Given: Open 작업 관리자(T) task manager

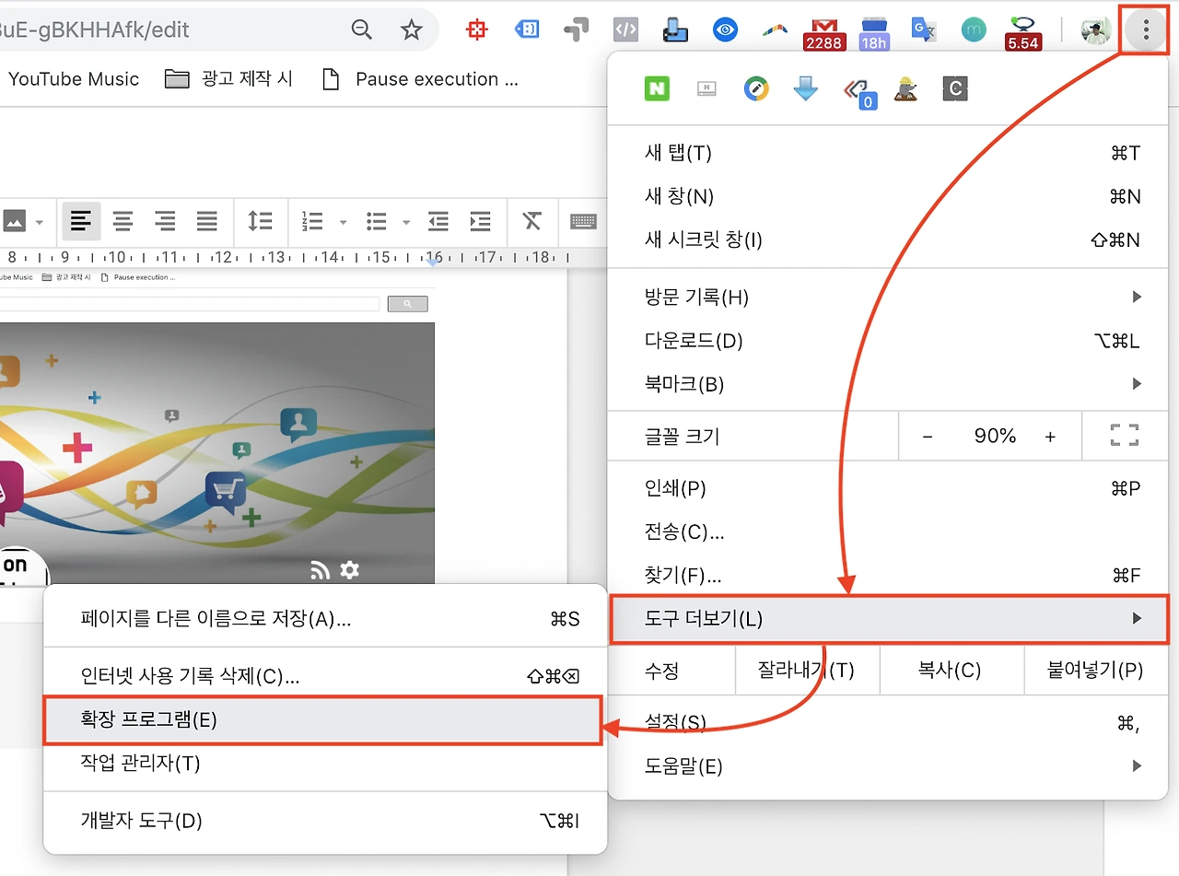Looking at the screenshot, I should [x=325, y=763].
